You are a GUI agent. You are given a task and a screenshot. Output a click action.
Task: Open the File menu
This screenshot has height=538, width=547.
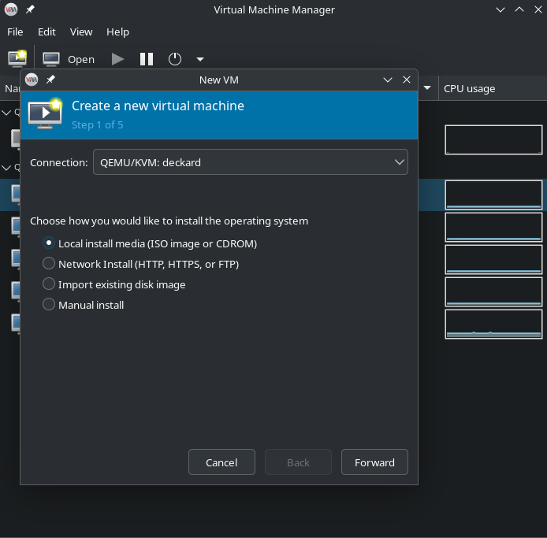pos(15,32)
